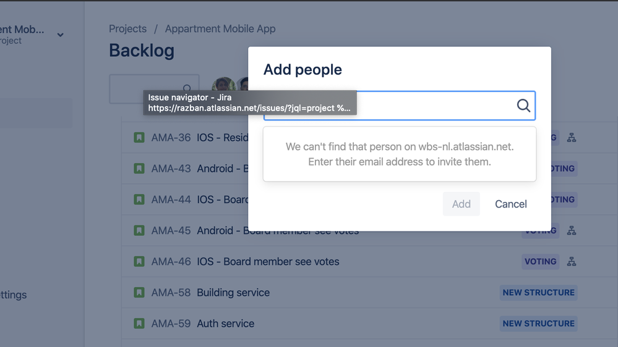Click the story icon for AMA-46
The width and height of the screenshot is (618, 347).
pos(139,261)
